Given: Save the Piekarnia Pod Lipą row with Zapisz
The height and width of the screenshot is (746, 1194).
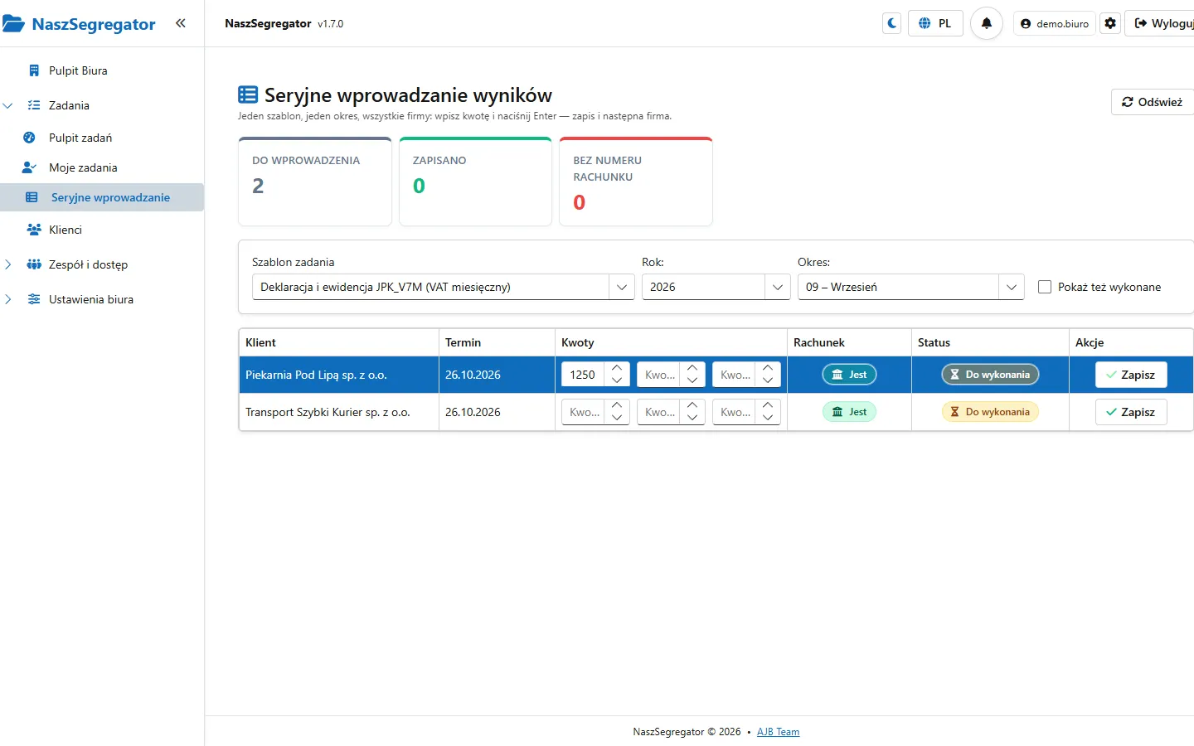Looking at the screenshot, I should pyautogui.click(x=1131, y=375).
